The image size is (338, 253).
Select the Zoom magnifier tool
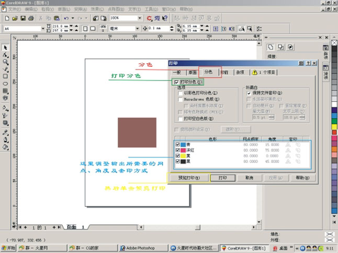pyautogui.click(x=5, y=62)
